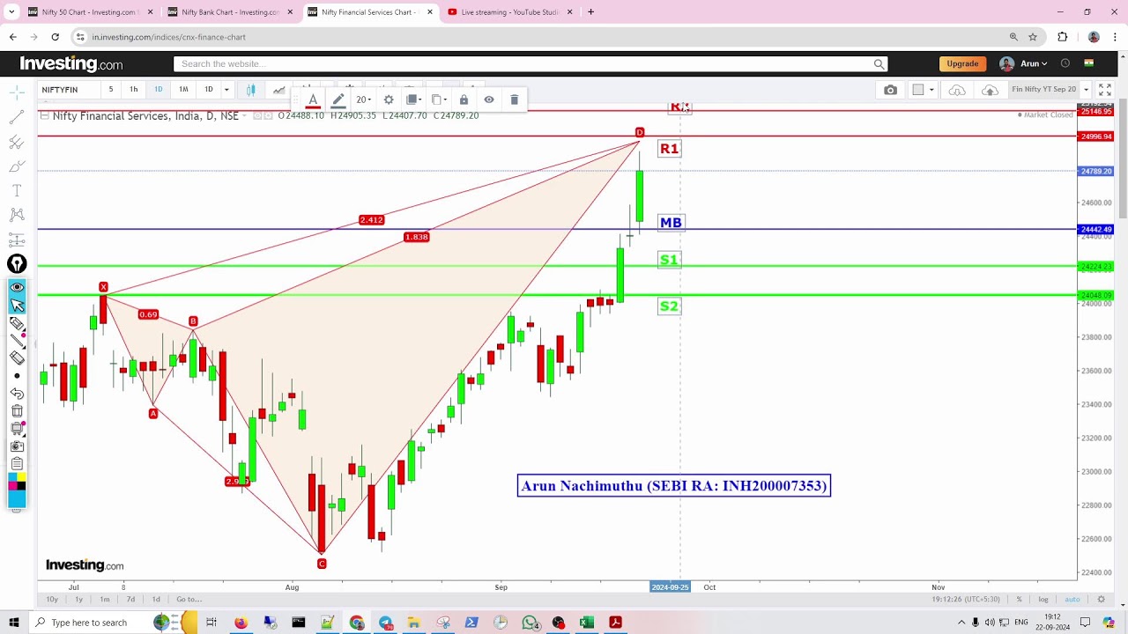Toggle log scale
The image size is (1128, 634).
pyautogui.click(x=1043, y=600)
